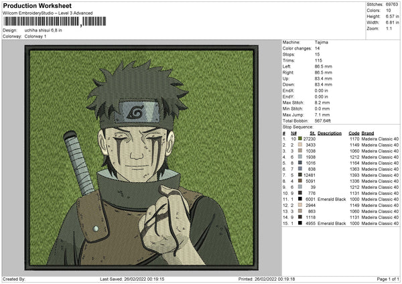
Task: Select the black swatch beside 4955 stitches
Action: 299,223
